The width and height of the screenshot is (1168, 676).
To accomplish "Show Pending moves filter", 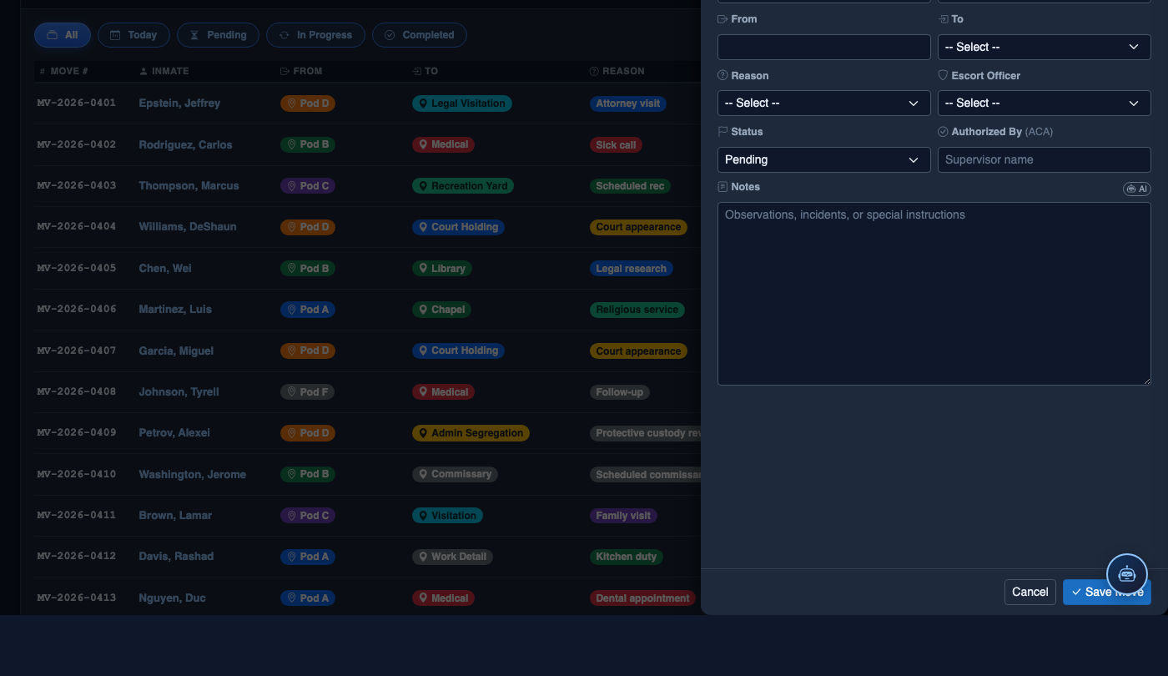I will click(x=219, y=35).
